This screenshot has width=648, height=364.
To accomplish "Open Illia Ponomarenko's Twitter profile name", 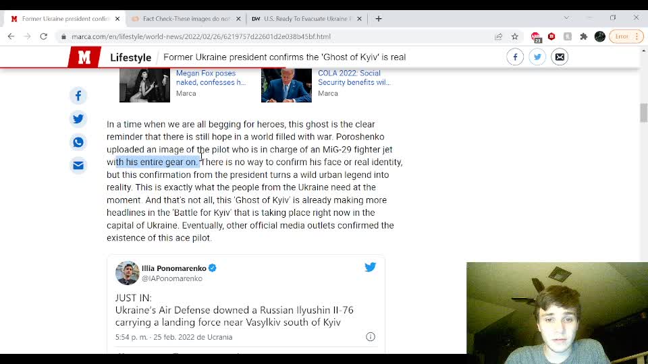I will [x=174, y=268].
